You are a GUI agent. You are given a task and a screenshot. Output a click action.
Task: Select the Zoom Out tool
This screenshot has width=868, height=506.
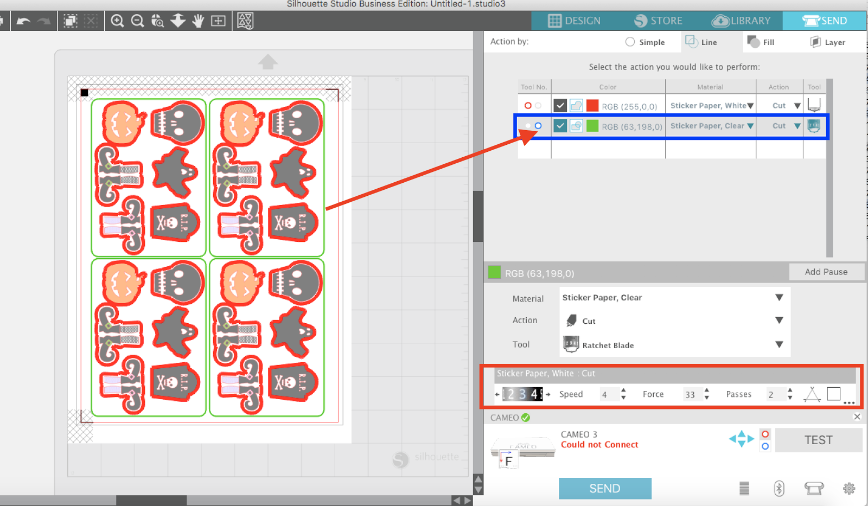pyautogui.click(x=137, y=21)
